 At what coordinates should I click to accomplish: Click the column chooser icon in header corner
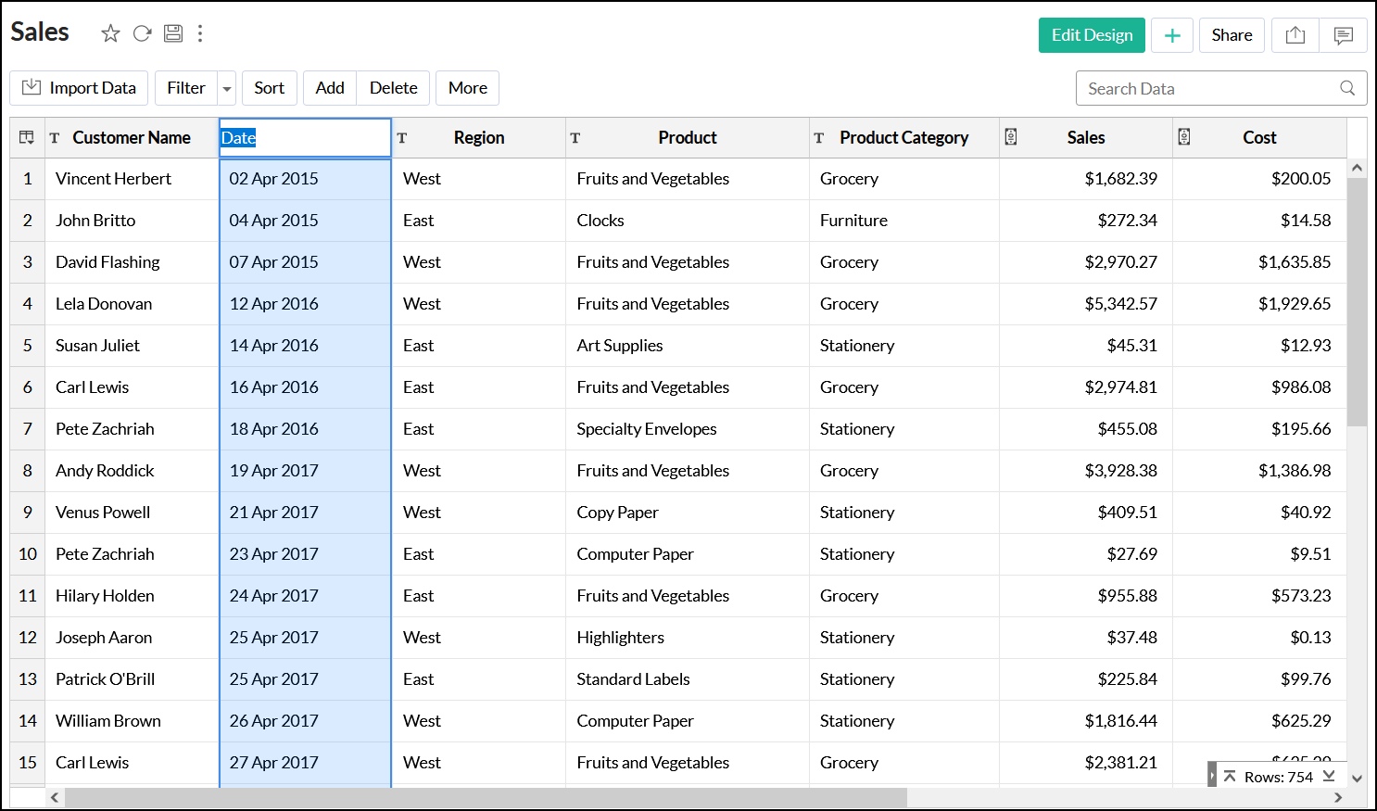coord(27,137)
